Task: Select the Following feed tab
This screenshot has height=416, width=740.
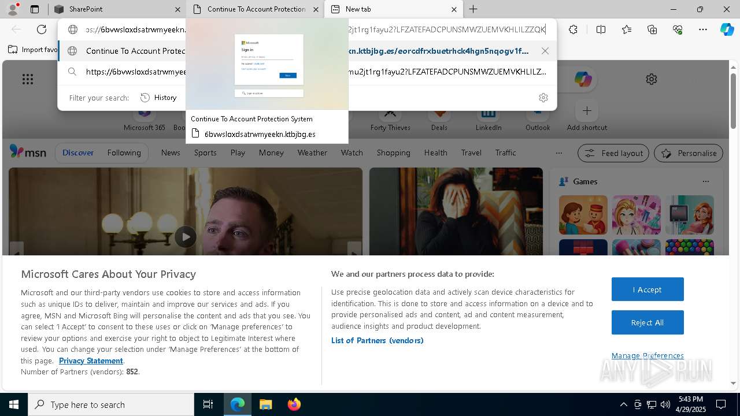Action: click(x=124, y=153)
